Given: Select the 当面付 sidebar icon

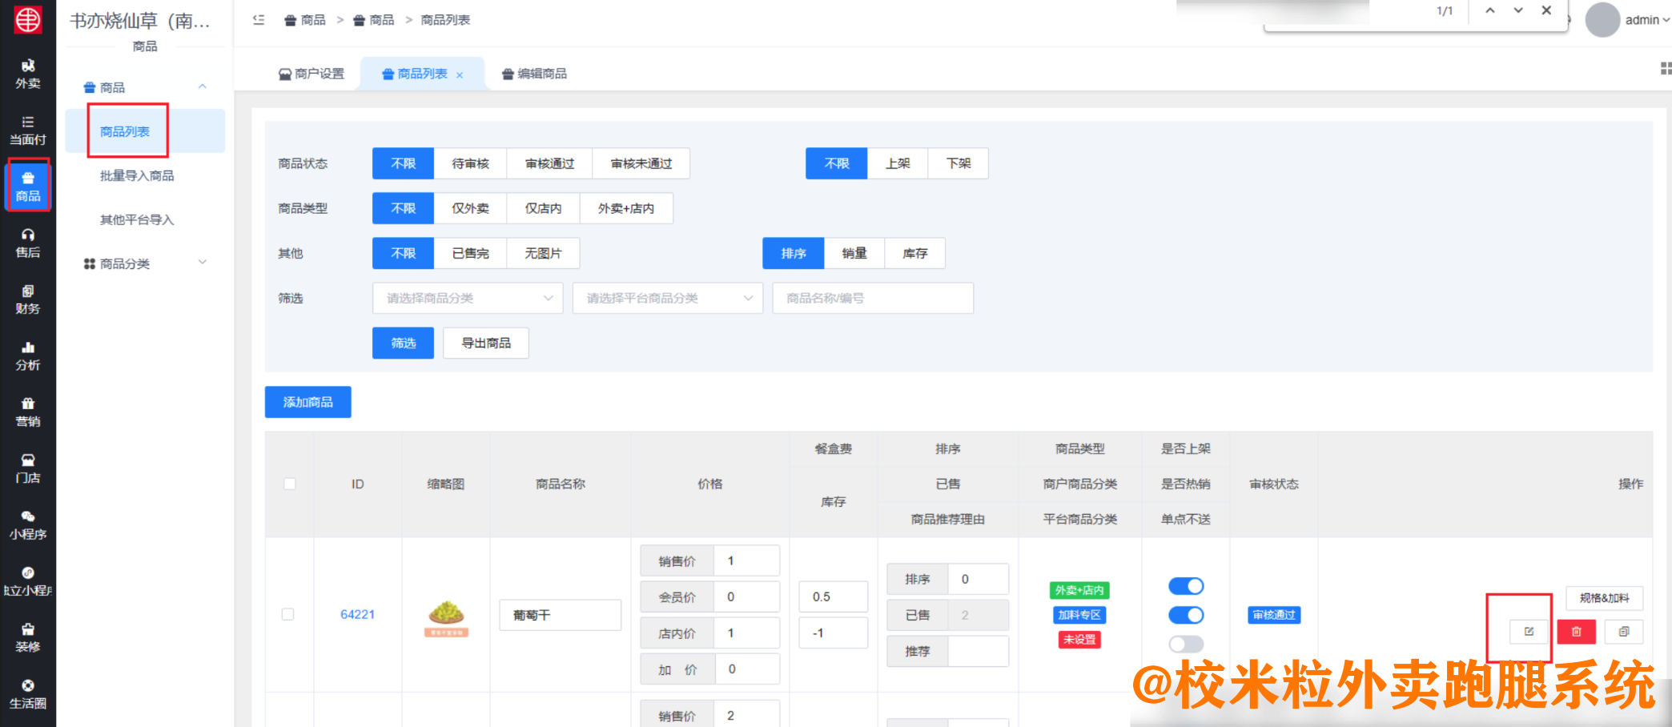Looking at the screenshot, I should (x=28, y=130).
